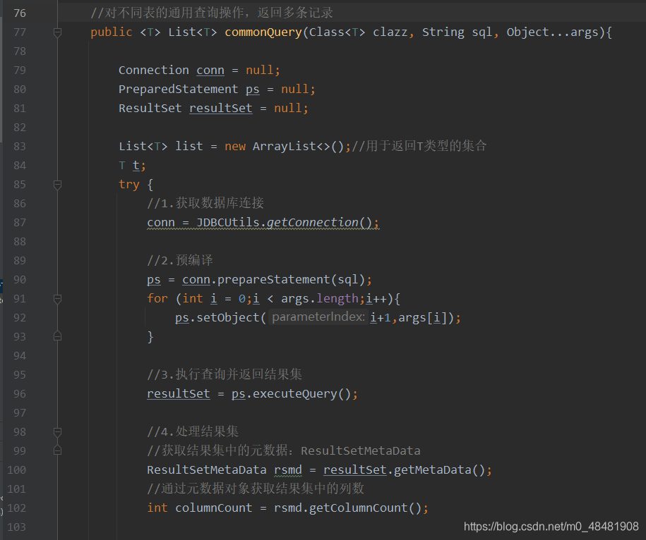Click 'args[i]' on line 92

(x=423, y=317)
